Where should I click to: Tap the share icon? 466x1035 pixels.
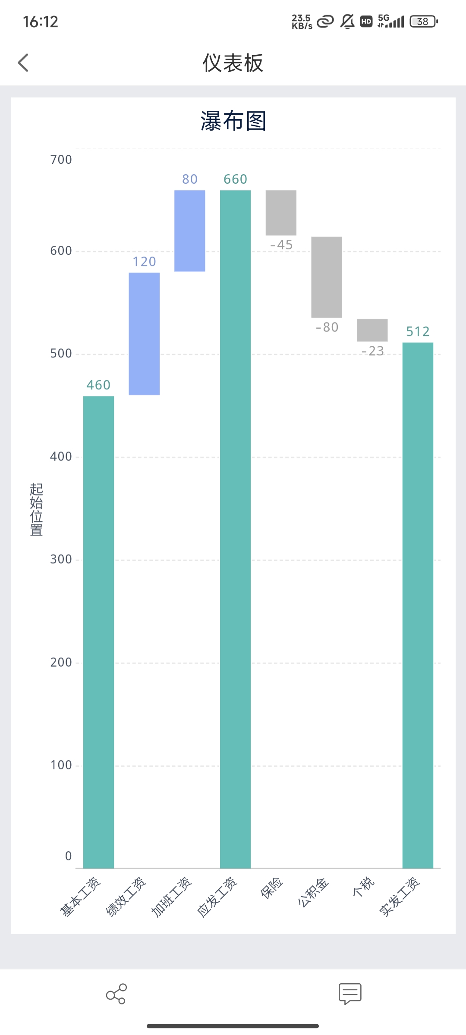tap(116, 994)
